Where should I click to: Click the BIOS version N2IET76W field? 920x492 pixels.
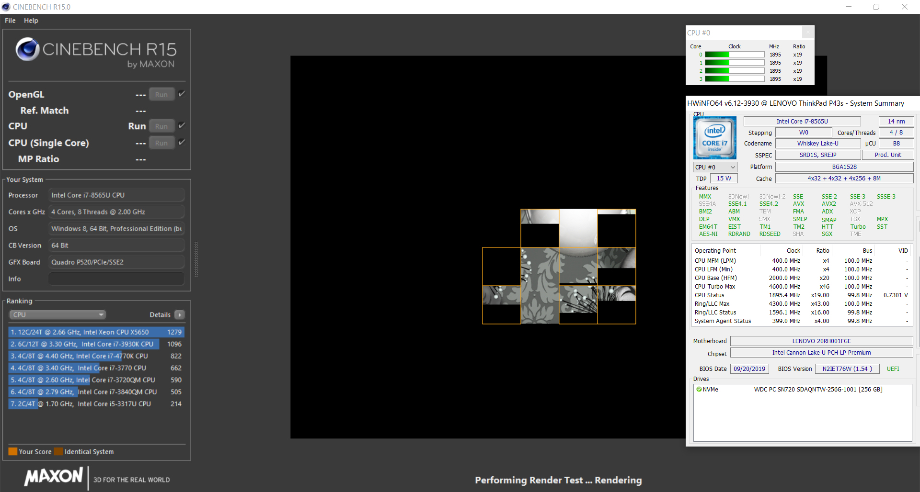click(x=847, y=369)
